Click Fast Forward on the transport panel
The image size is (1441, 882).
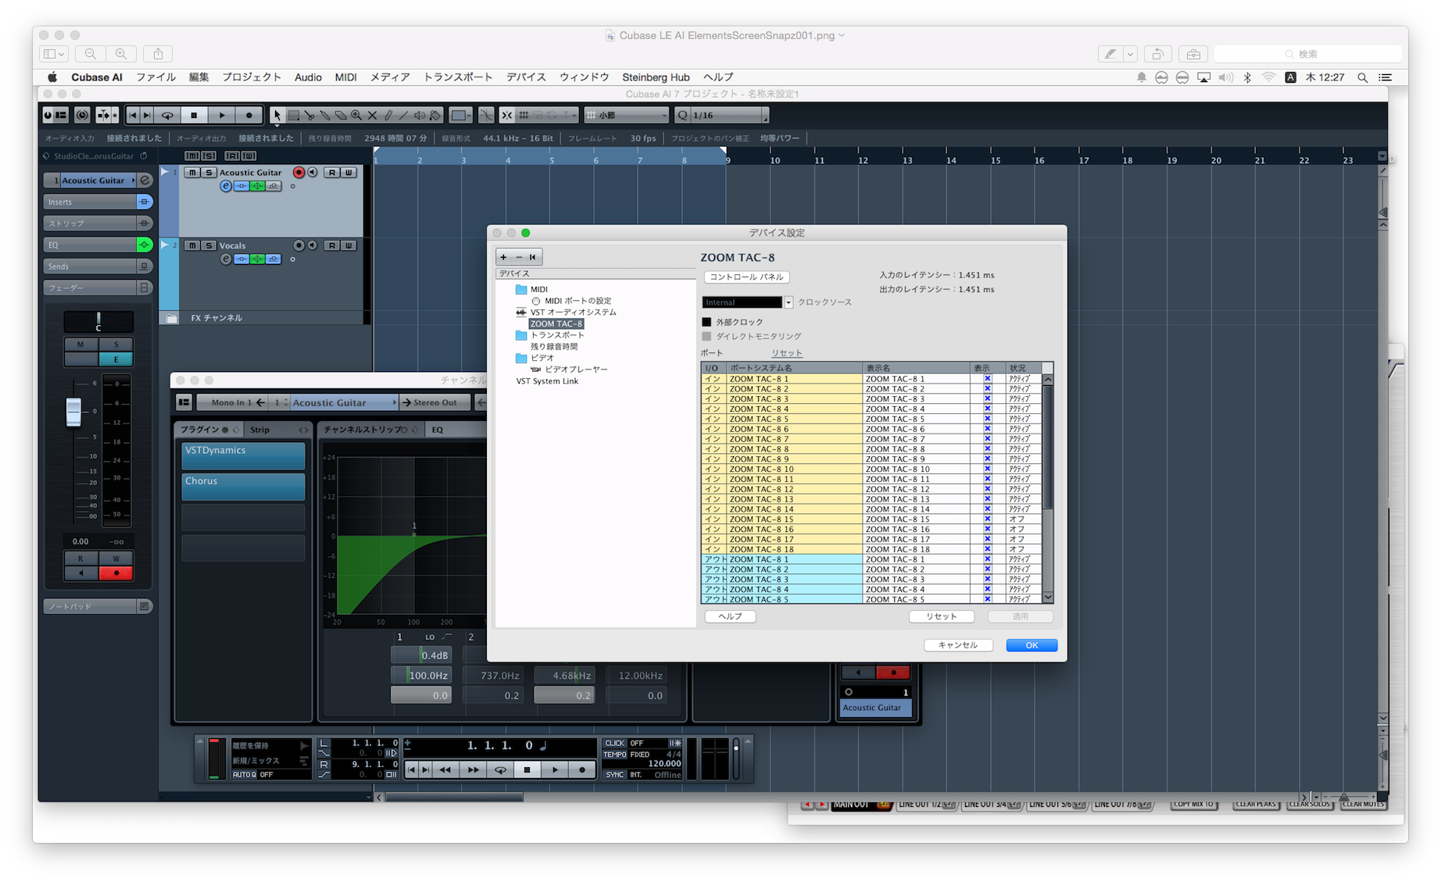(473, 770)
